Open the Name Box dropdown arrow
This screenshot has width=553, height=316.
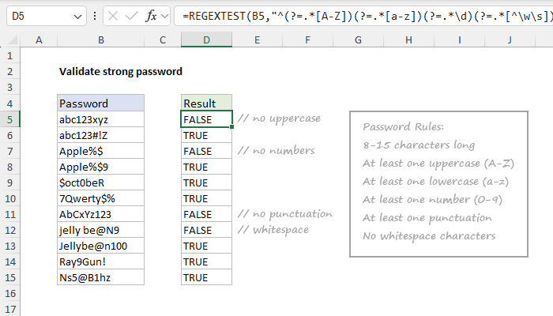77,16
